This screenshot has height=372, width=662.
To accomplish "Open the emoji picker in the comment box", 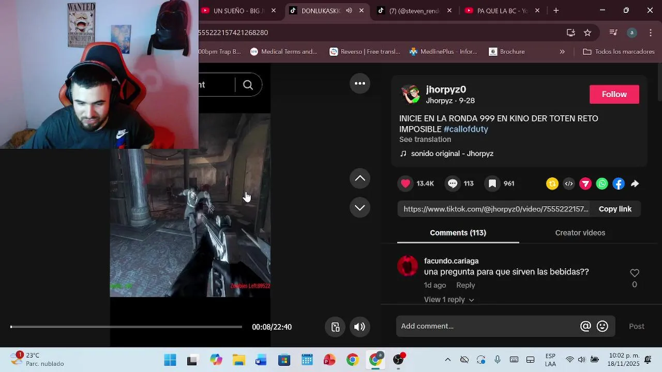I will pyautogui.click(x=603, y=326).
